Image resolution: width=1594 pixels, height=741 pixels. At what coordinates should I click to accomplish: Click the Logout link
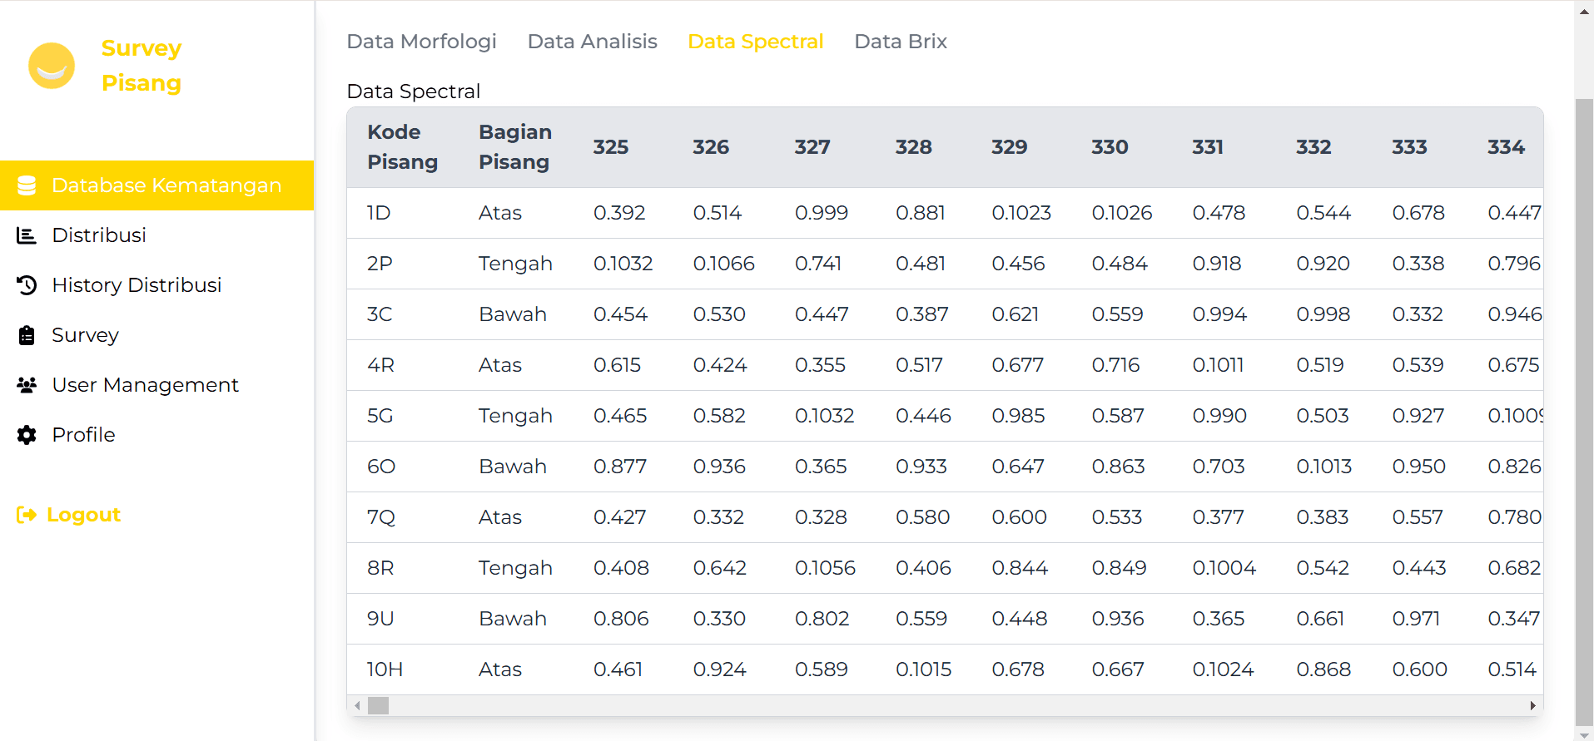point(83,515)
